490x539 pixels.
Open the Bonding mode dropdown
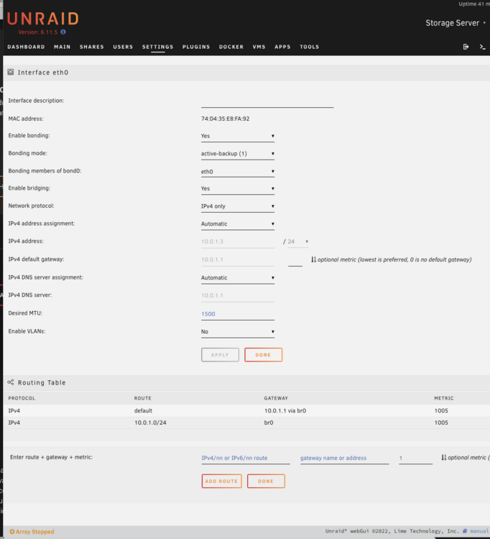237,154
